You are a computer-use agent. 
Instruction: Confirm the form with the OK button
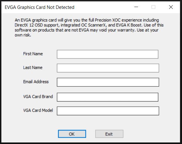[72, 134]
